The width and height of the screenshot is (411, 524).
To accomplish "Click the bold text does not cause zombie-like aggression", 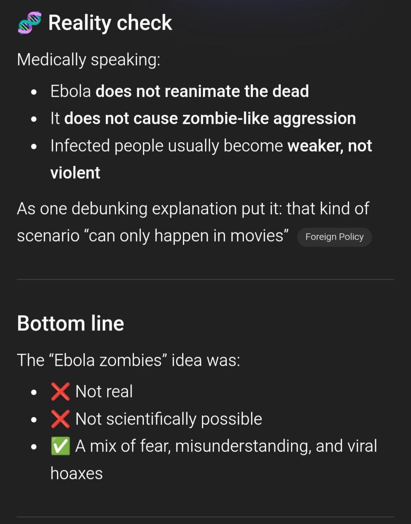I will [x=210, y=119].
